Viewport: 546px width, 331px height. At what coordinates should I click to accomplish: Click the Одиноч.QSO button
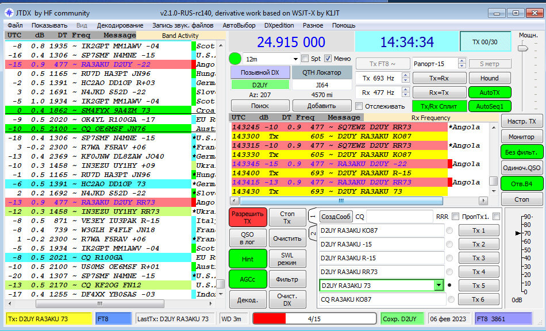522,168
